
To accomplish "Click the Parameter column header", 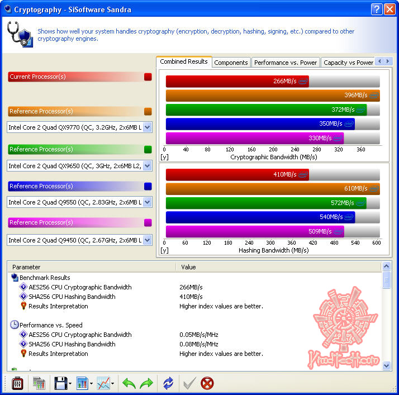I will click(x=92, y=267).
